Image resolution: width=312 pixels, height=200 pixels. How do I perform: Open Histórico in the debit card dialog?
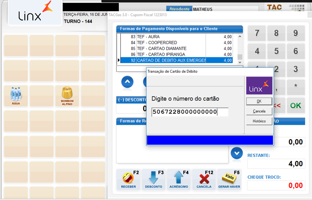(x=259, y=121)
